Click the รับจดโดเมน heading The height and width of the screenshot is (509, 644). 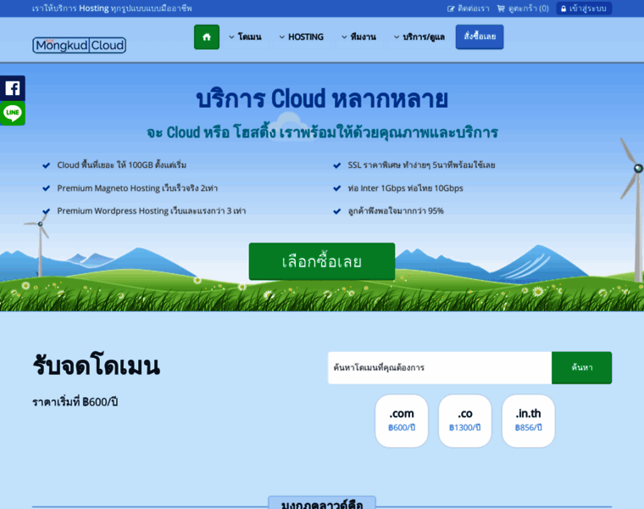tap(96, 365)
